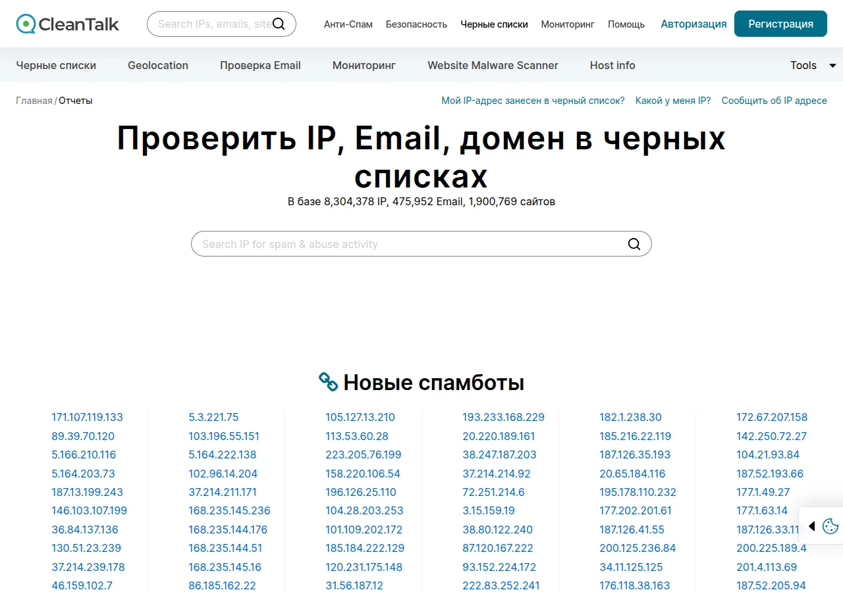
Task: Open spambot IP 172.67.207.158
Action: pyautogui.click(x=772, y=417)
